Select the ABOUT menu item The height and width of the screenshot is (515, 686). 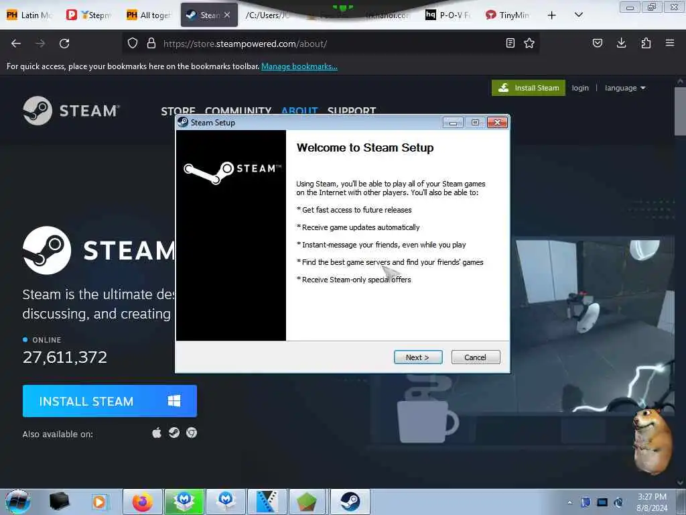pos(299,111)
